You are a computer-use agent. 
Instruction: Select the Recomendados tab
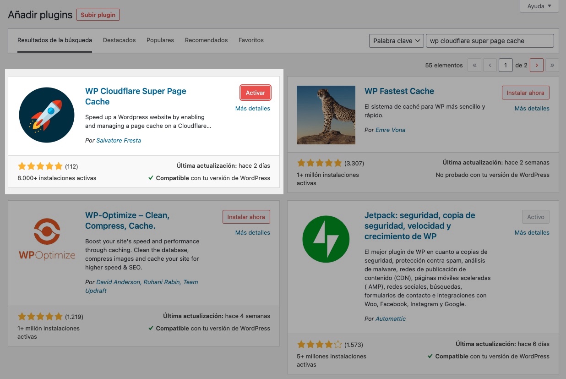[206, 40]
